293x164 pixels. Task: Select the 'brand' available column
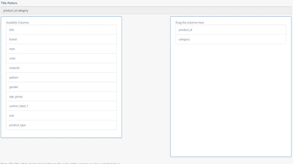click(x=61, y=39)
